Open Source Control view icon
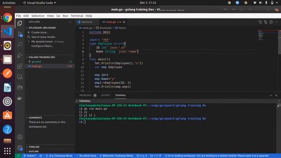The image size is (281, 158). click(x=20, y=34)
